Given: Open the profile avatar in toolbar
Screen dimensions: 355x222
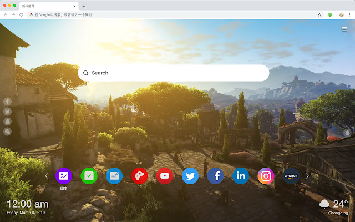Looking at the screenshot, I should tap(342, 15).
